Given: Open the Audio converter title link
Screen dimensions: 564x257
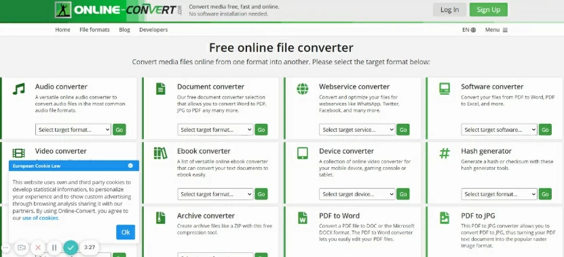Looking at the screenshot, I should pos(61,87).
